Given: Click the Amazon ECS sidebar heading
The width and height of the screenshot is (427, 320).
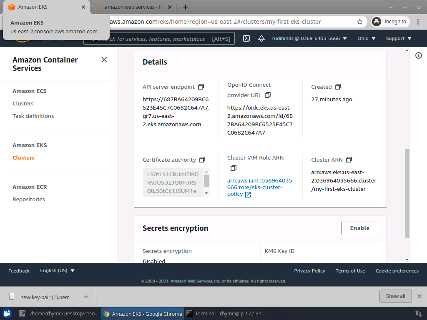Looking at the screenshot, I should [30, 91].
